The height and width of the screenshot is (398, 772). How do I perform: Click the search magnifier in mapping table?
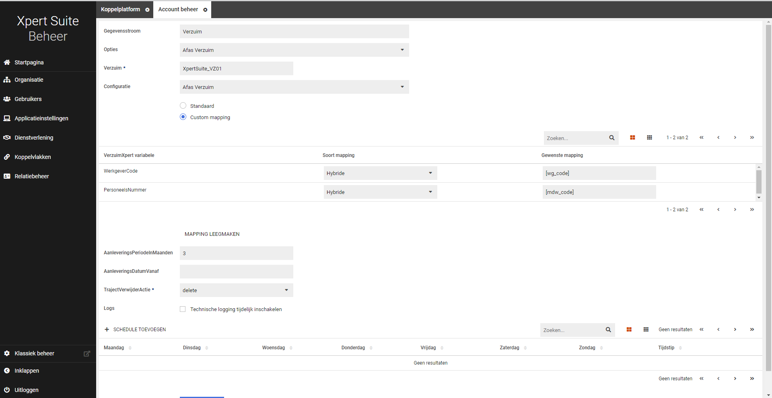611,138
